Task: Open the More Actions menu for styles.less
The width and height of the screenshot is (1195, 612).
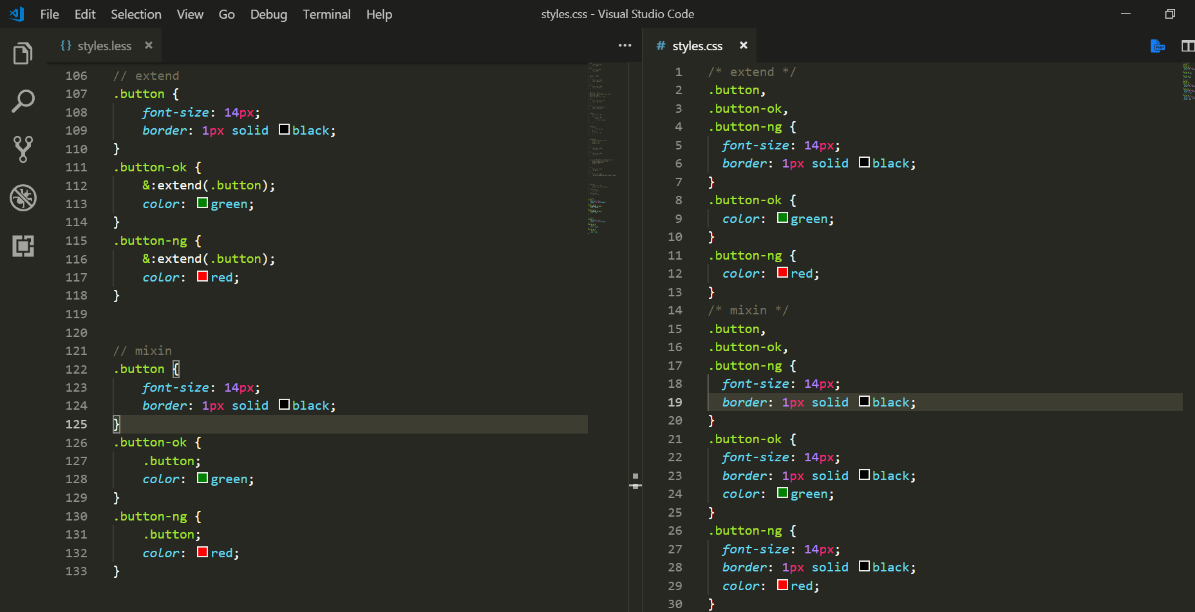Action: pyautogui.click(x=624, y=45)
